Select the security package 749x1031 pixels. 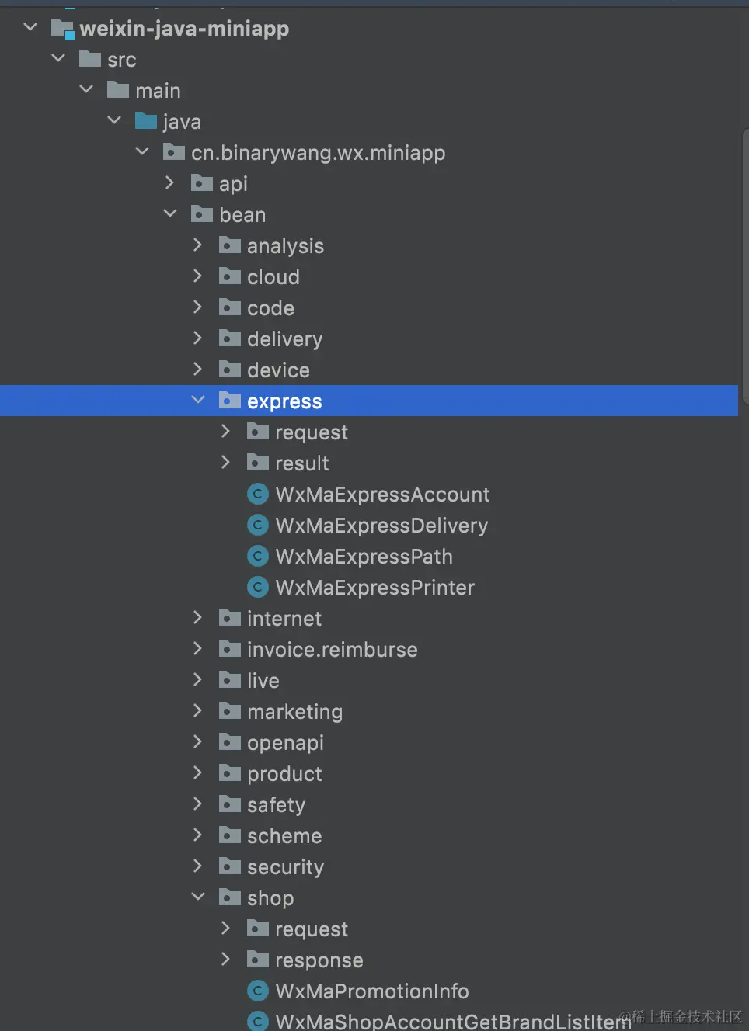point(285,867)
